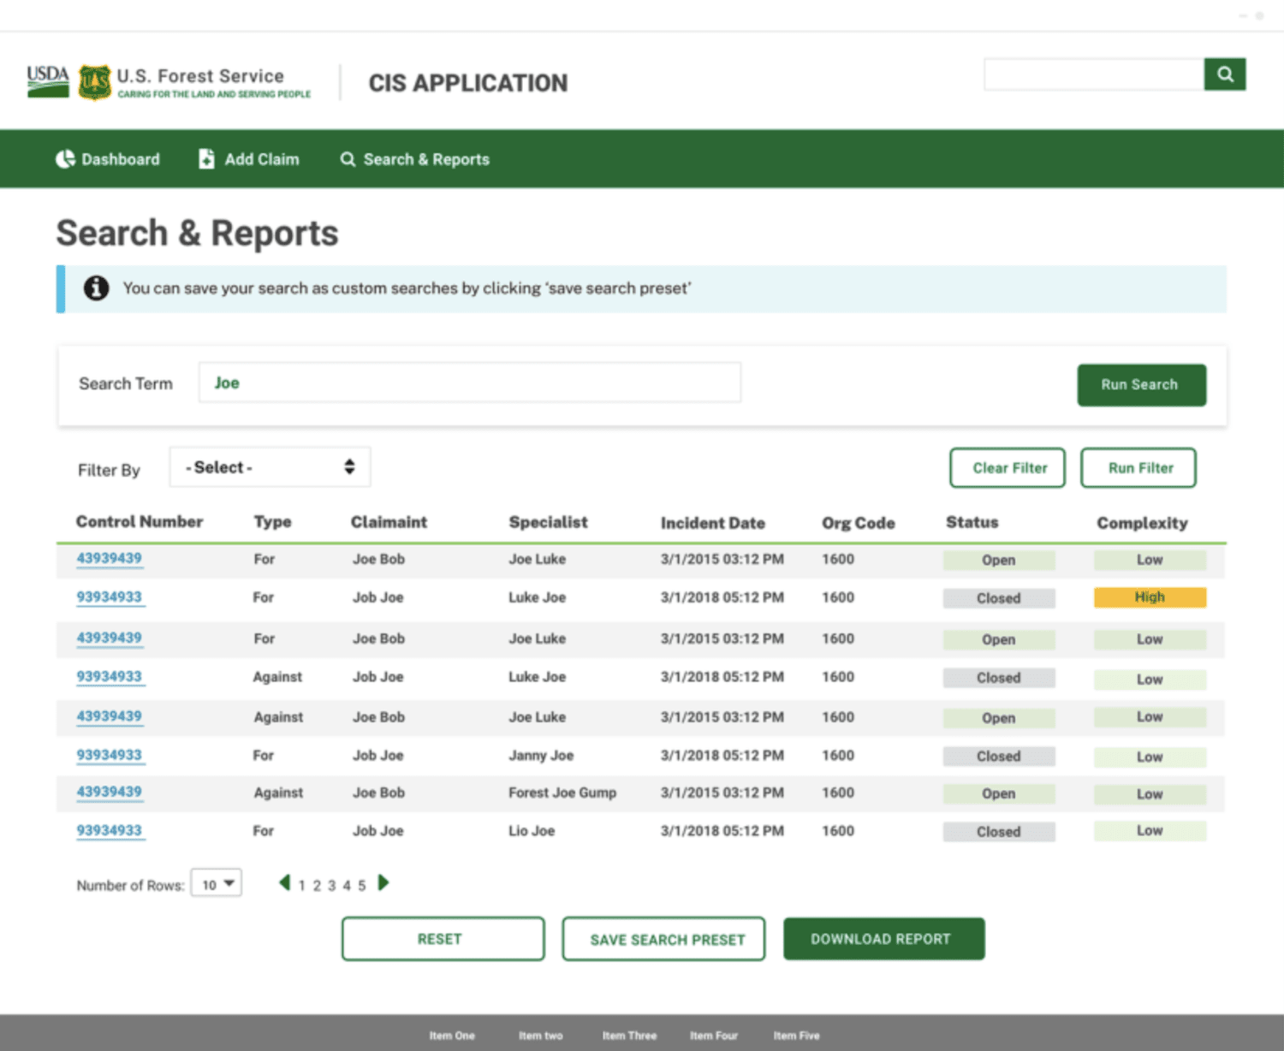This screenshot has width=1284, height=1051.
Task: Click the Org Code column header
Action: (x=859, y=523)
